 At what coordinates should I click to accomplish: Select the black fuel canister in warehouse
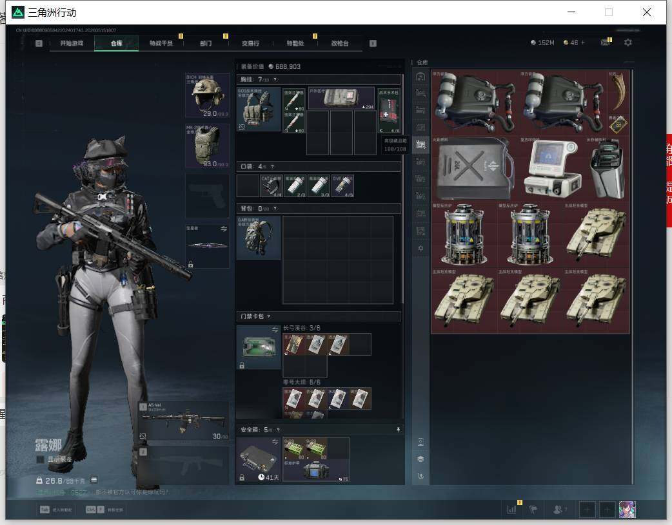pyautogui.click(x=475, y=168)
